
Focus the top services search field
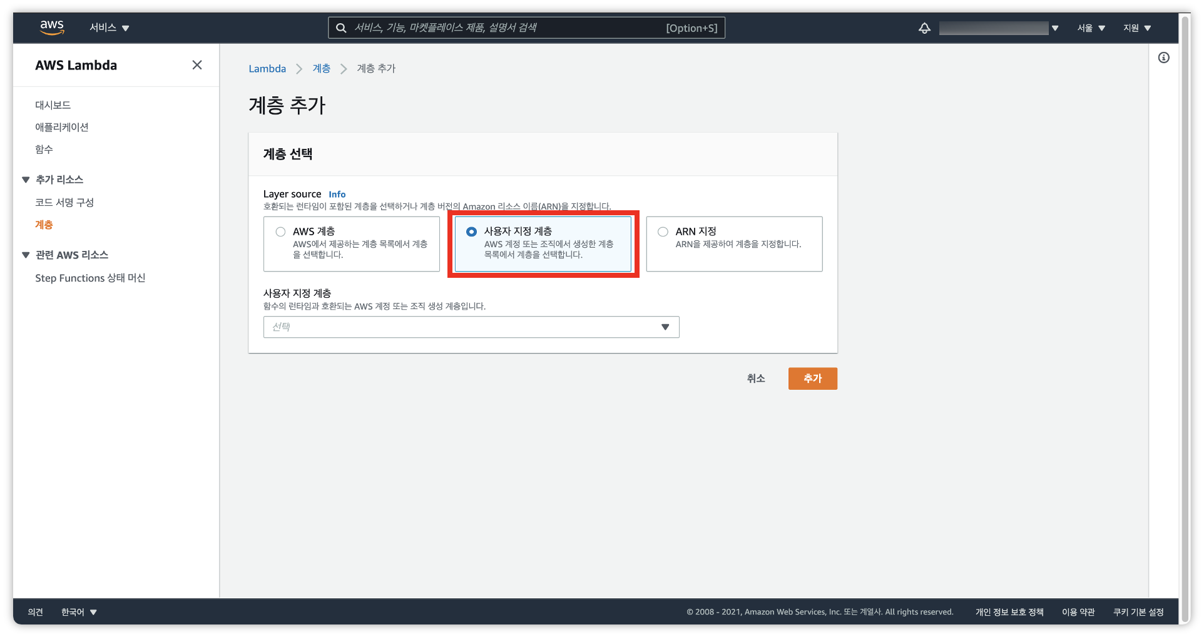pyautogui.click(x=526, y=28)
